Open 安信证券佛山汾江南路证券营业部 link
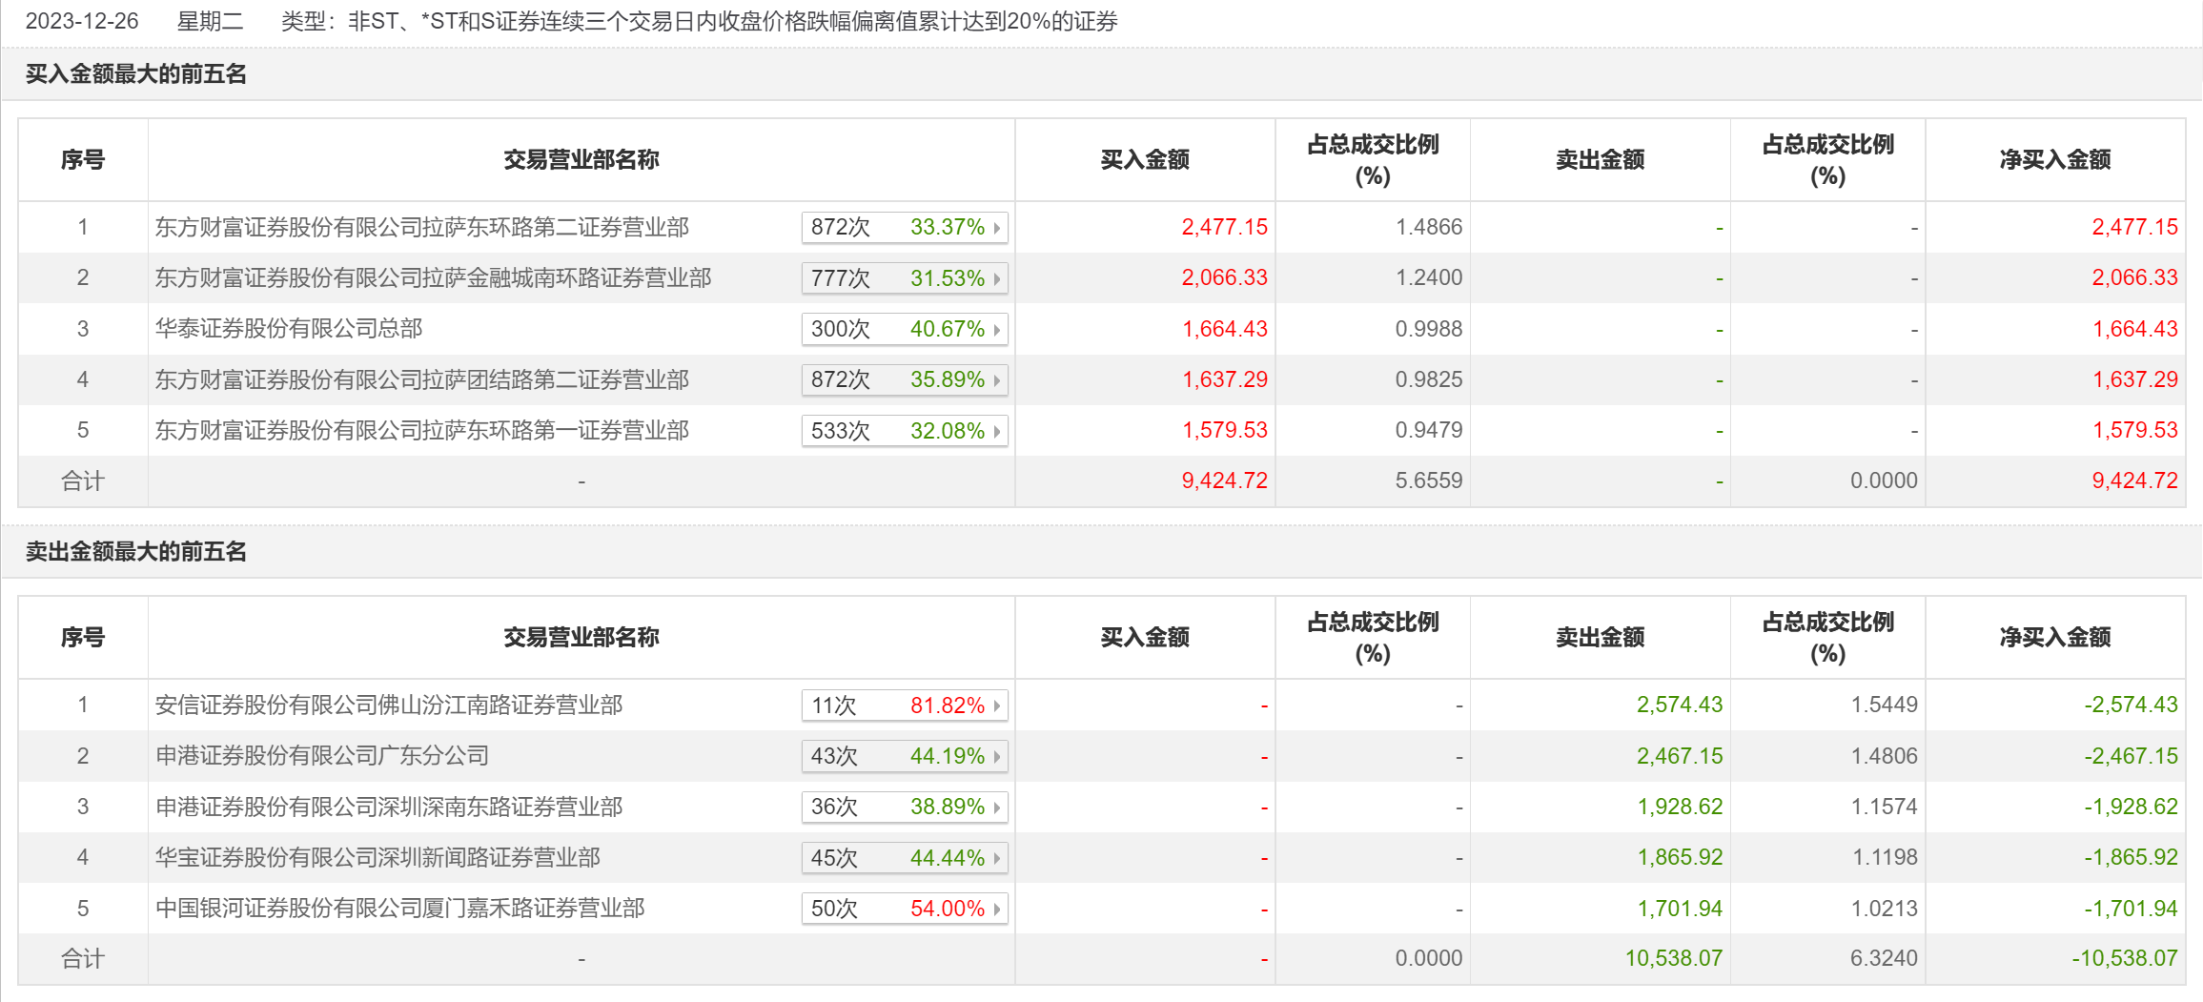 click(x=389, y=705)
